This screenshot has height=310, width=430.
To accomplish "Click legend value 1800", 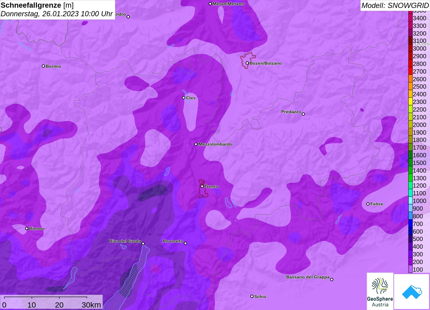I will tap(420, 140).
